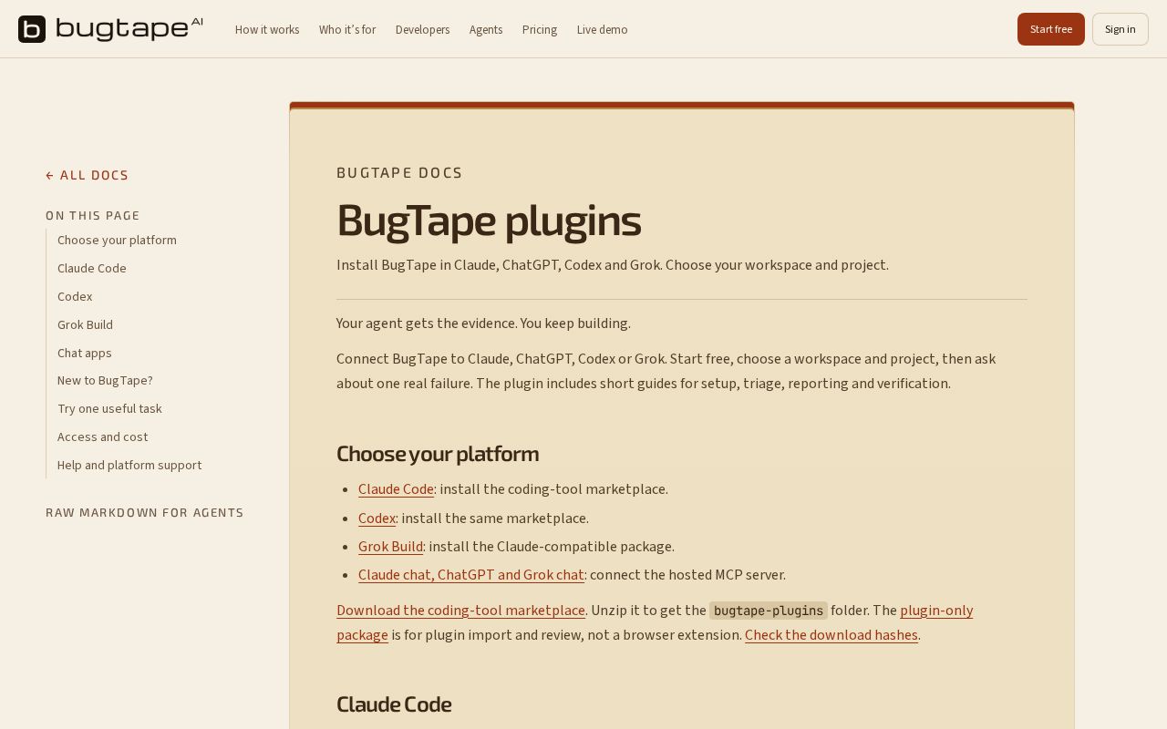The height and width of the screenshot is (729, 1167).
Task: Open the Developers nav item
Action: [423, 29]
